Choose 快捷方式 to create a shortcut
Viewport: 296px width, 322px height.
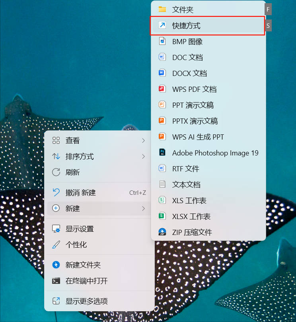point(208,25)
